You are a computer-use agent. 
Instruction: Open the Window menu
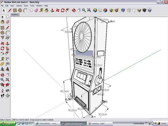tap(39, 6)
